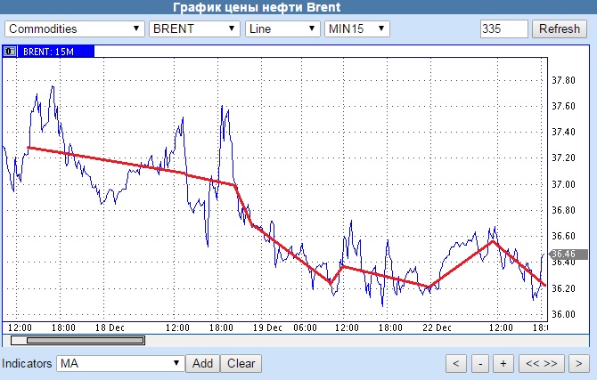Click the Refresh button
The width and height of the screenshot is (597, 380).
559,28
